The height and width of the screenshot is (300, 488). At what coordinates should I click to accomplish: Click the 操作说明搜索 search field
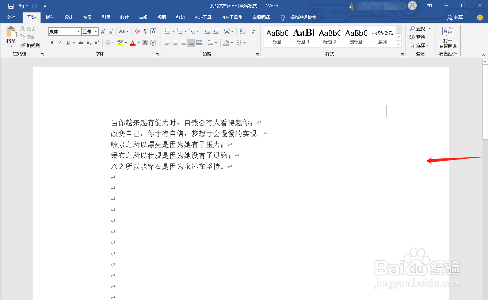pyautogui.click(x=303, y=18)
